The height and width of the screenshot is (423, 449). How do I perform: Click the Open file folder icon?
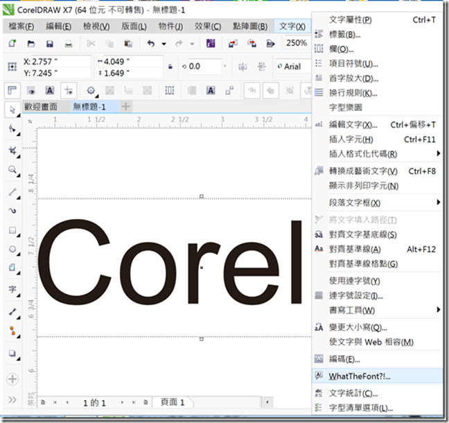31,44
